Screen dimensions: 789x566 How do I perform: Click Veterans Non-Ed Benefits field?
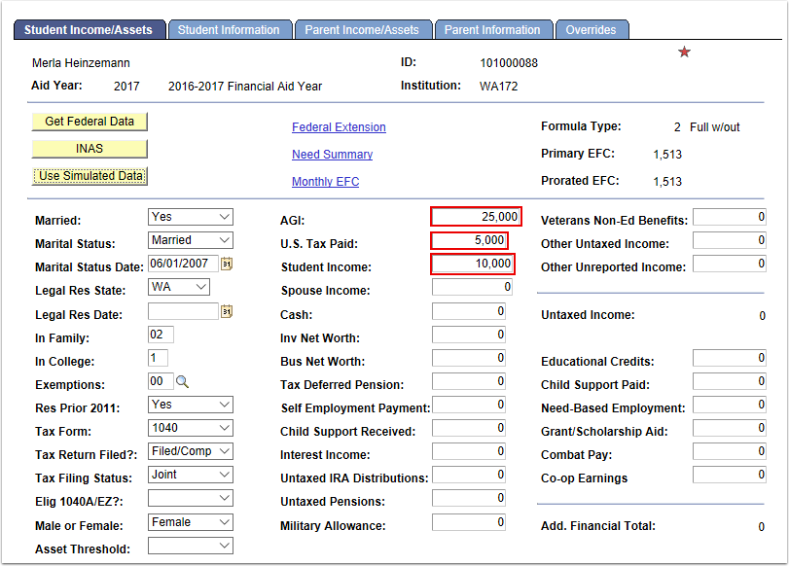pyautogui.click(x=730, y=217)
